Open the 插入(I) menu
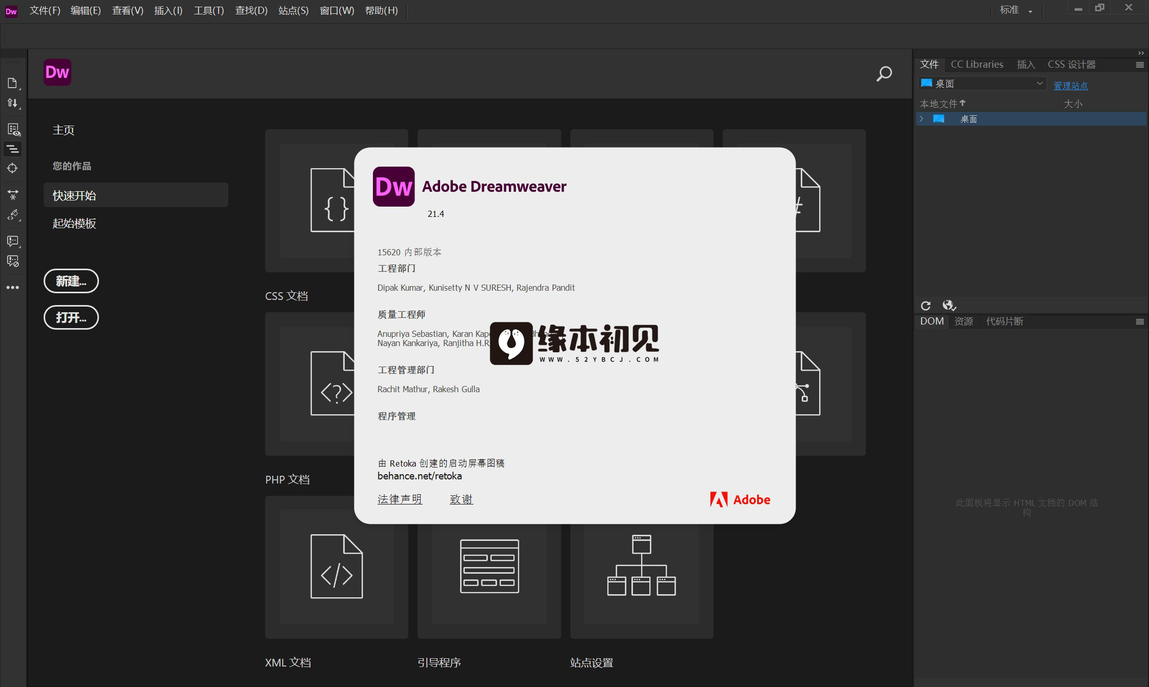This screenshot has width=1149, height=687. coord(168,10)
